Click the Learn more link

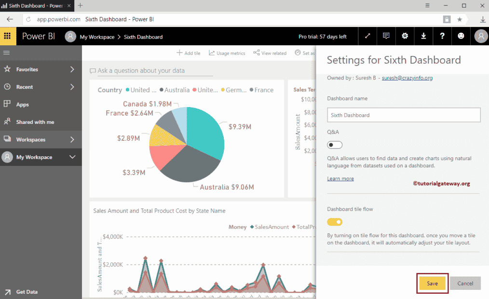[x=340, y=178]
